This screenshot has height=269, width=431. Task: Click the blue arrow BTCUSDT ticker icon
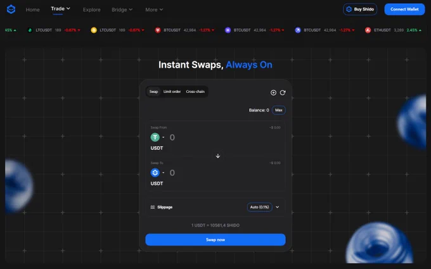click(x=298, y=30)
